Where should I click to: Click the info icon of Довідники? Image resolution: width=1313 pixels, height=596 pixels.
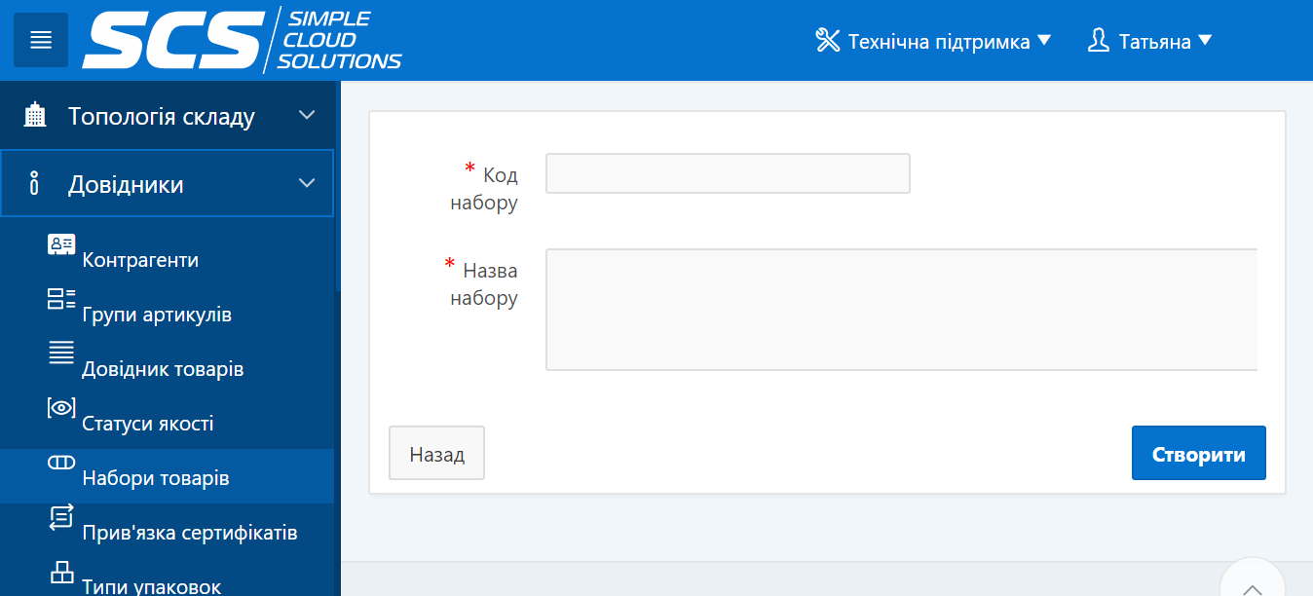pyautogui.click(x=35, y=183)
